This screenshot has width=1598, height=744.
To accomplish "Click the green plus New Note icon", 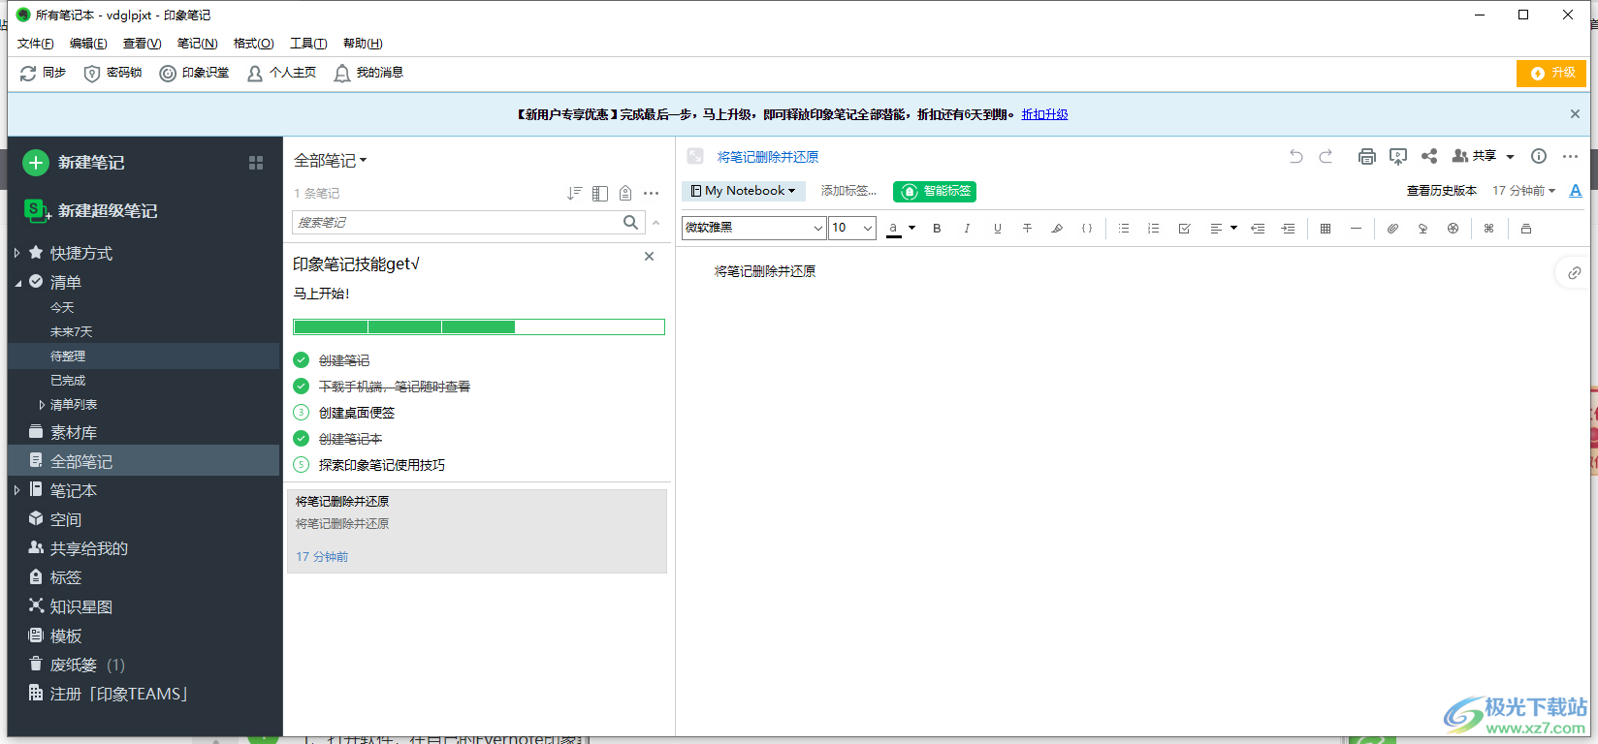I will tap(36, 163).
